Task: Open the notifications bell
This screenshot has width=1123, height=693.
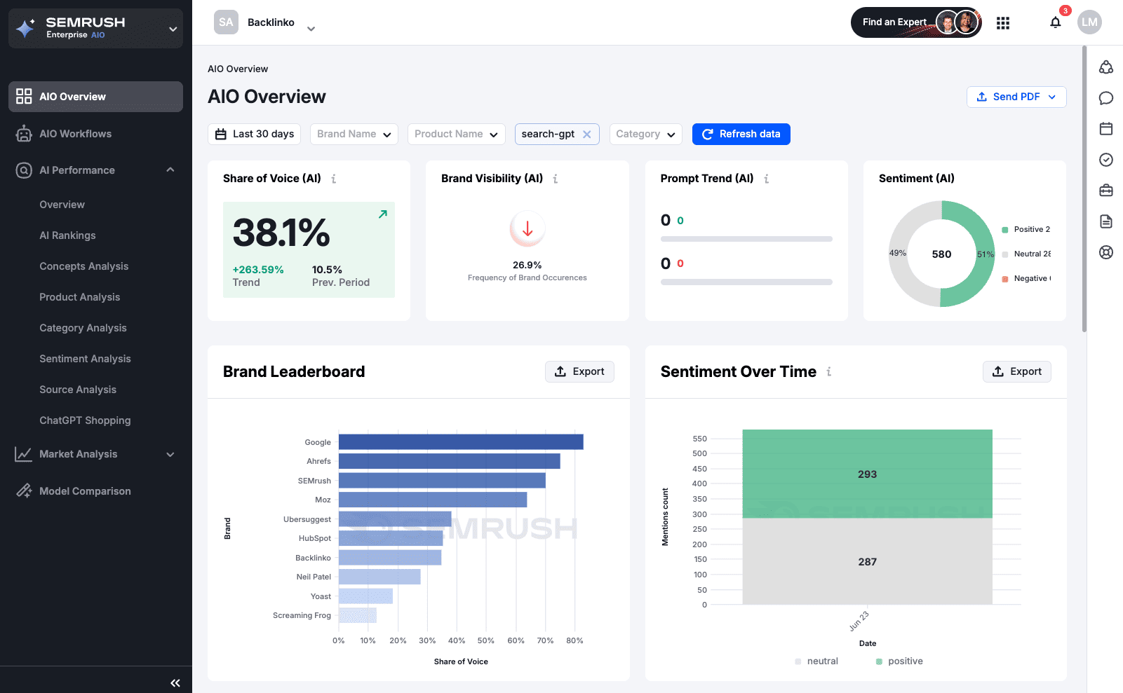Action: click(1055, 22)
